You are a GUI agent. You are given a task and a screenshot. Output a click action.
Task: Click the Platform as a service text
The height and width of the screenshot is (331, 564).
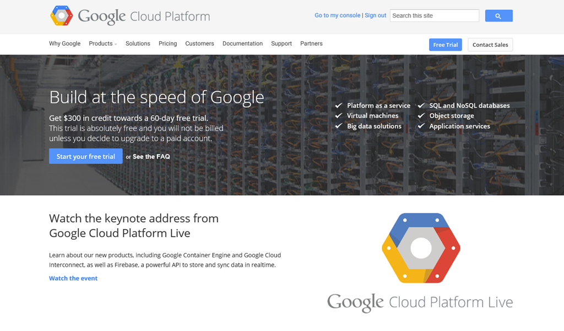click(x=378, y=106)
